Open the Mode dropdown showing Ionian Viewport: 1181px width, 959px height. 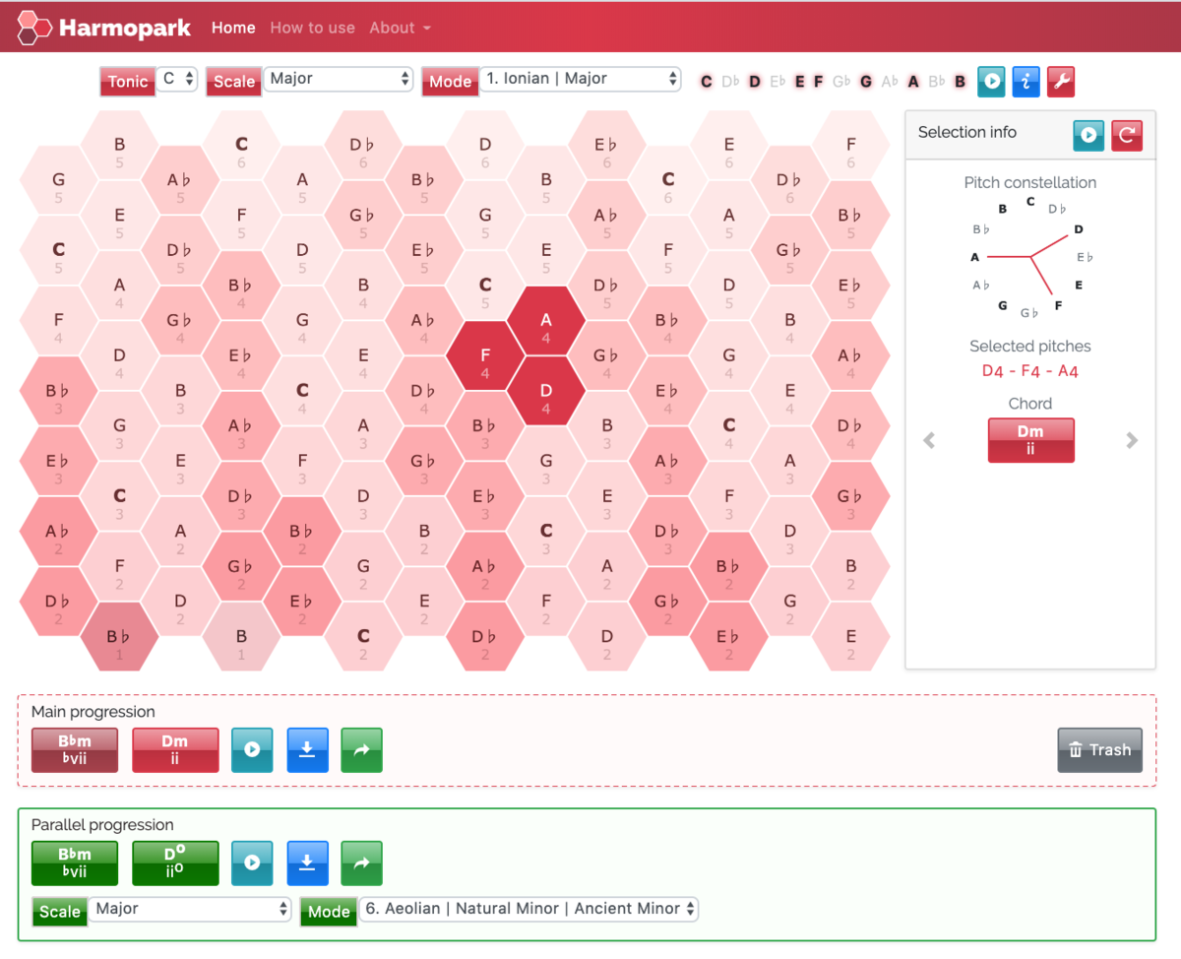tap(580, 79)
